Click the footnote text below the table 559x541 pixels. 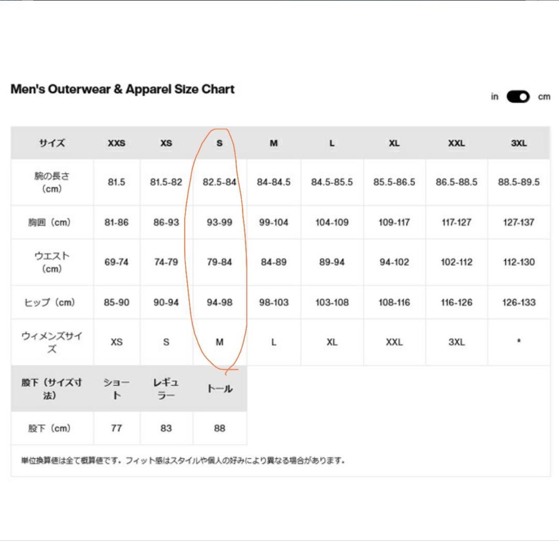click(183, 460)
